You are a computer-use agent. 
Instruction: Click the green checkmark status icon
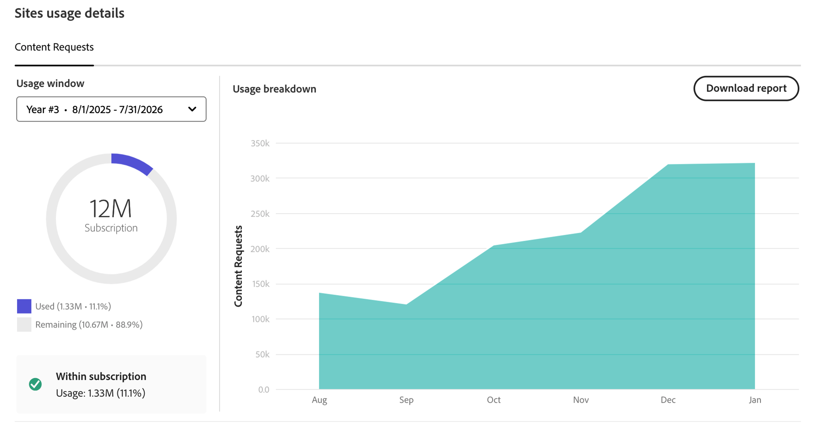[x=35, y=384]
